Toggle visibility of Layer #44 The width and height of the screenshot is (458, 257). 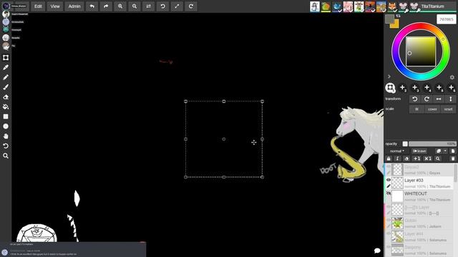[389, 233]
